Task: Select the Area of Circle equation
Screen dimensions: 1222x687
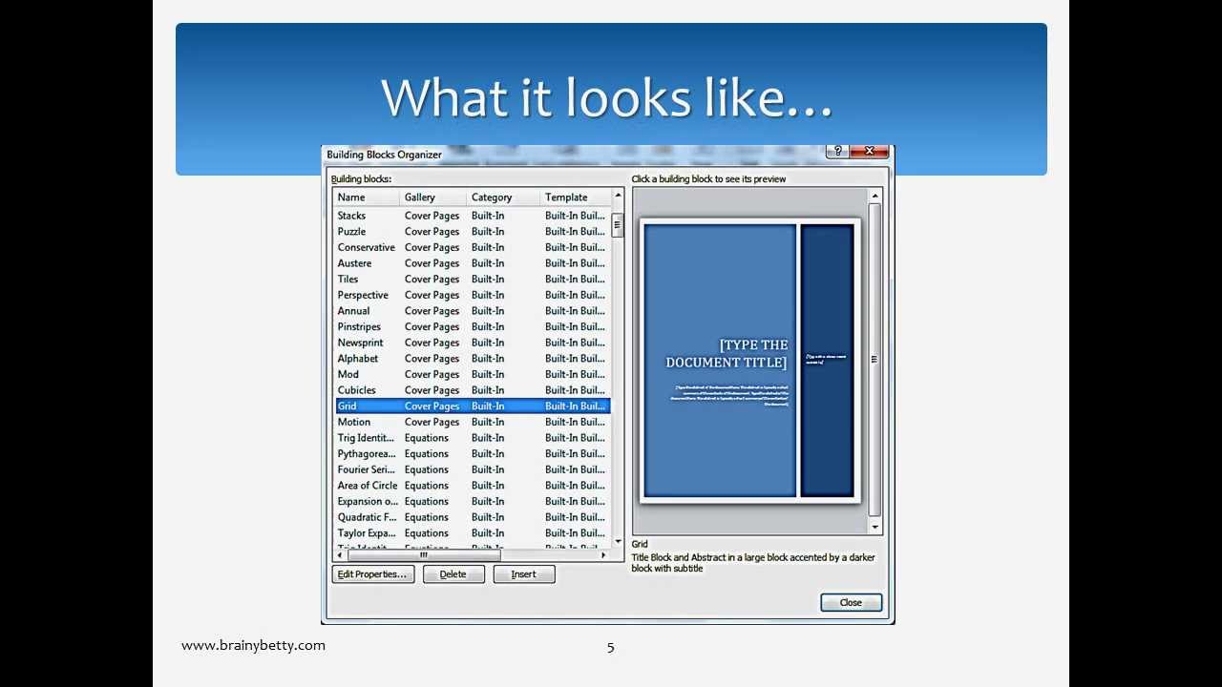Action: 472,486
